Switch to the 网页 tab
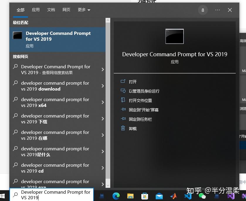Viewport: 246px width, 201px height. [x=66, y=10]
